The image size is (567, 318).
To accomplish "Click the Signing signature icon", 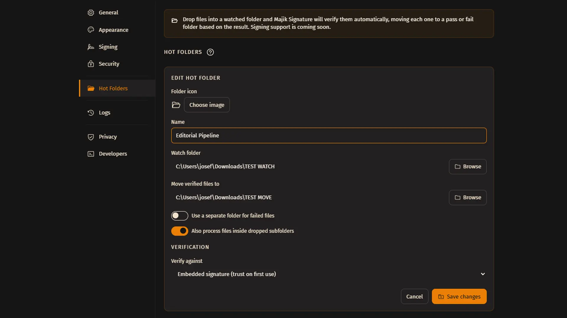I will [91, 47].
